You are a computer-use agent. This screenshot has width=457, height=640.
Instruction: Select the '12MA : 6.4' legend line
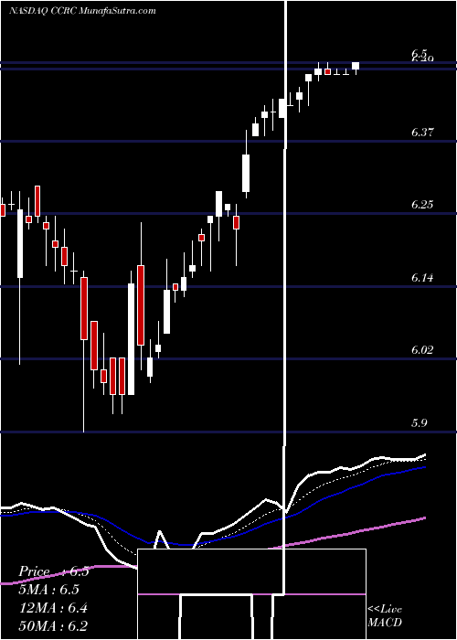[53, 608]
